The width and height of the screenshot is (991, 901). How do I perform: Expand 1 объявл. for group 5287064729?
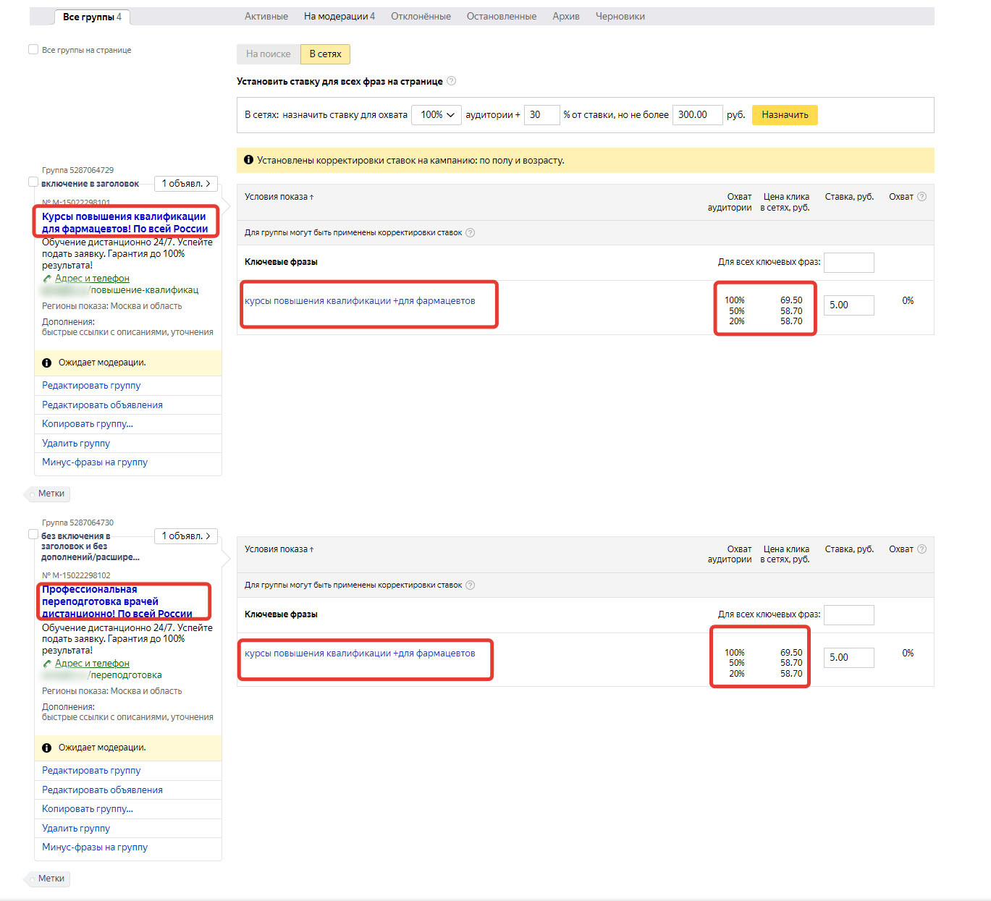click(186, 184)
